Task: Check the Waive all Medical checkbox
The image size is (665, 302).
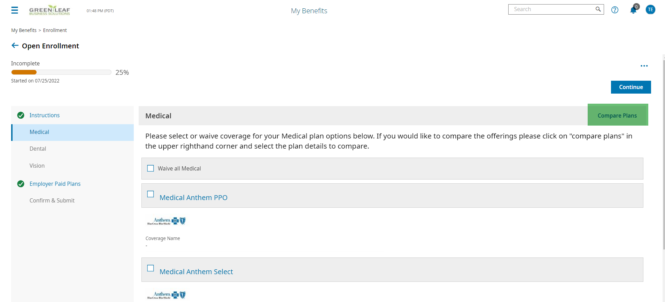Action: pyautogui.click(x=150, y=168)
